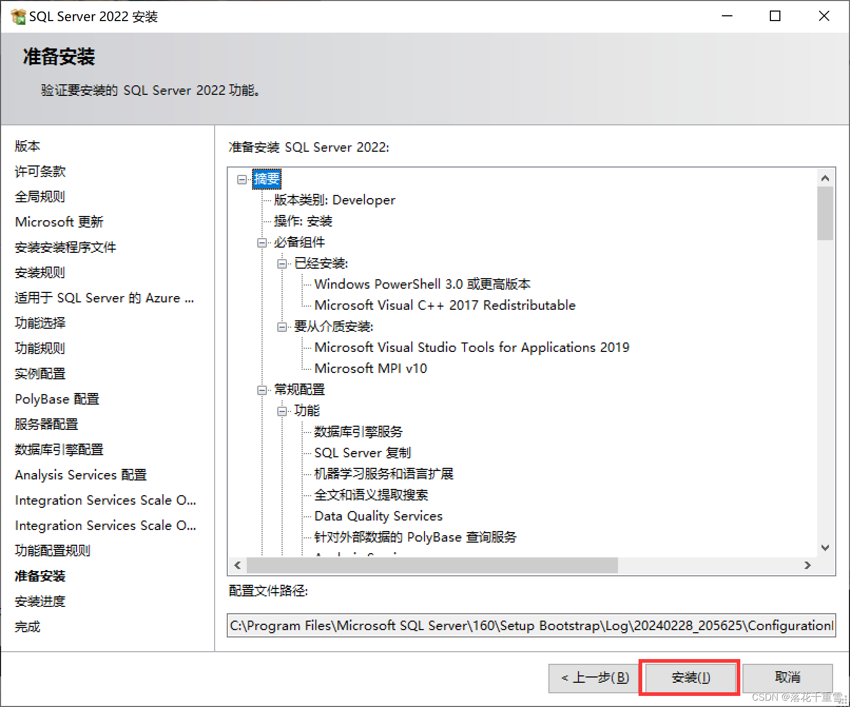Click the 配置文件路径 text field

(532, 625)
